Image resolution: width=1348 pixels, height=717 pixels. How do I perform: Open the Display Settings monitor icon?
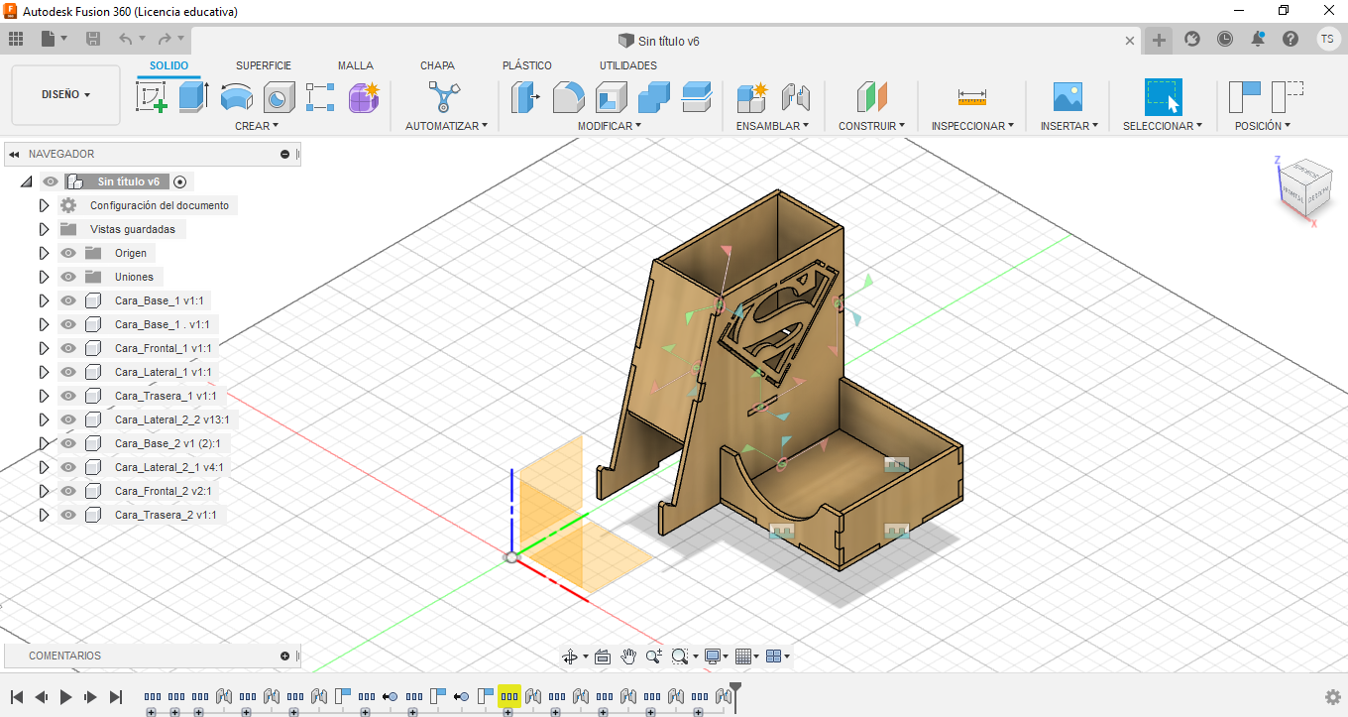point(712,657)
